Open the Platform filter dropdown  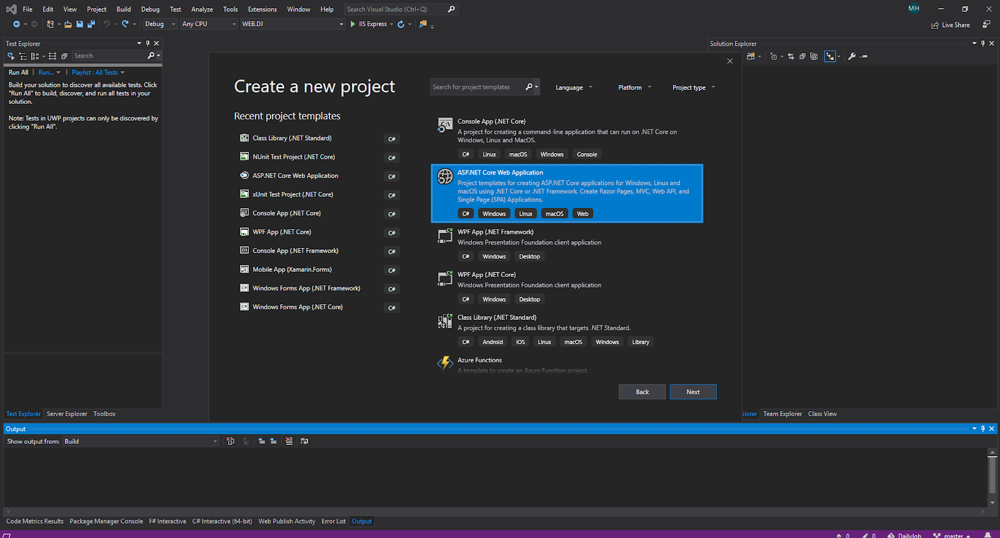click(x=634, y=87)
